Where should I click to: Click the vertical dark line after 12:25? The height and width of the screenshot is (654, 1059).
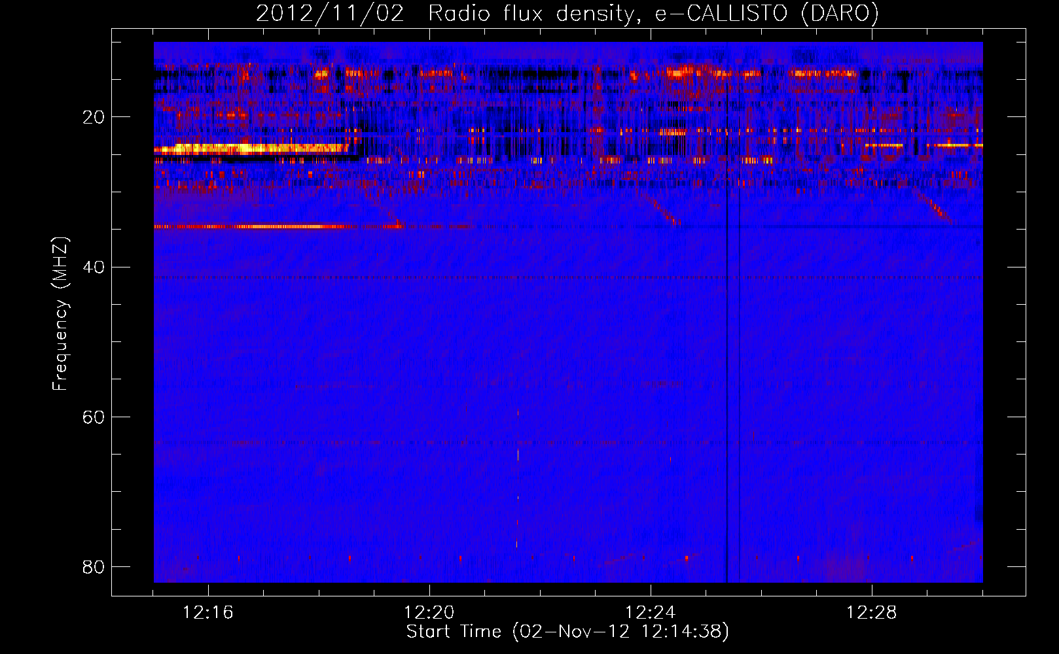point(727,313)
